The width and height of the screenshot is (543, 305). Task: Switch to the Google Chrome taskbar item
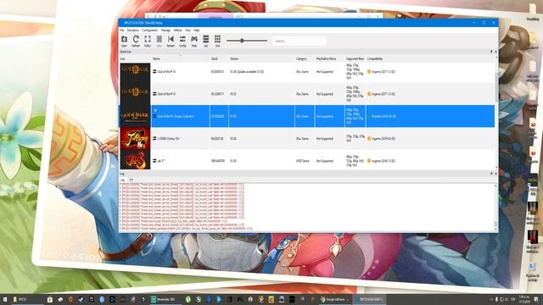336,299
